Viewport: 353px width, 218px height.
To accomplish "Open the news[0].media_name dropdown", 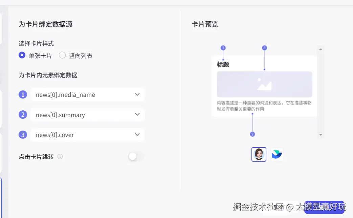I will (87, 94).
